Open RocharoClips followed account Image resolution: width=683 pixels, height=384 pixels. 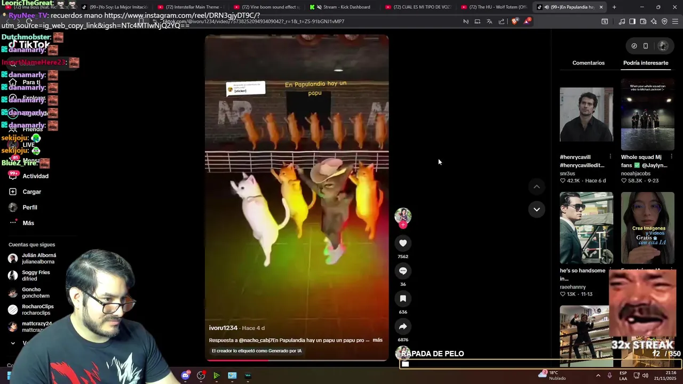coord(31,310)
